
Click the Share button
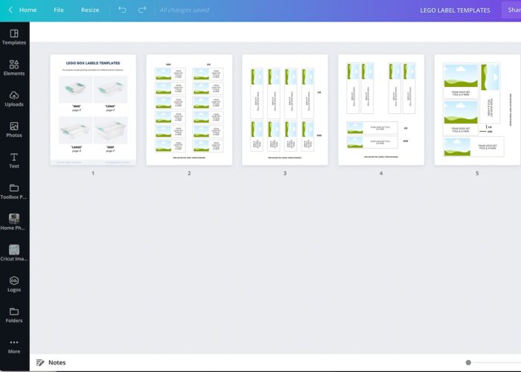512,10
